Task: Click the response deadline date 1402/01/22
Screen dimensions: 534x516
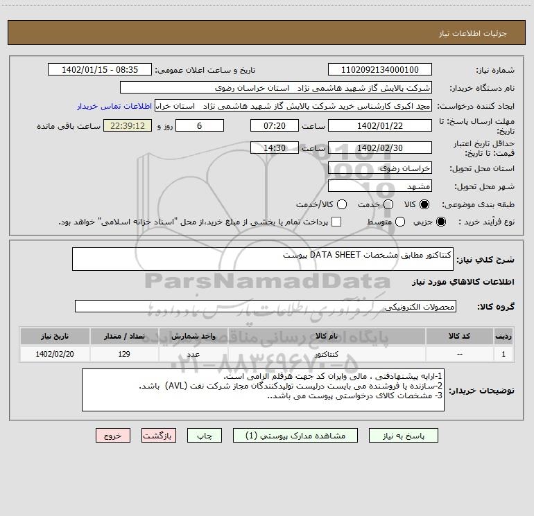Action: tap(380, 125)
